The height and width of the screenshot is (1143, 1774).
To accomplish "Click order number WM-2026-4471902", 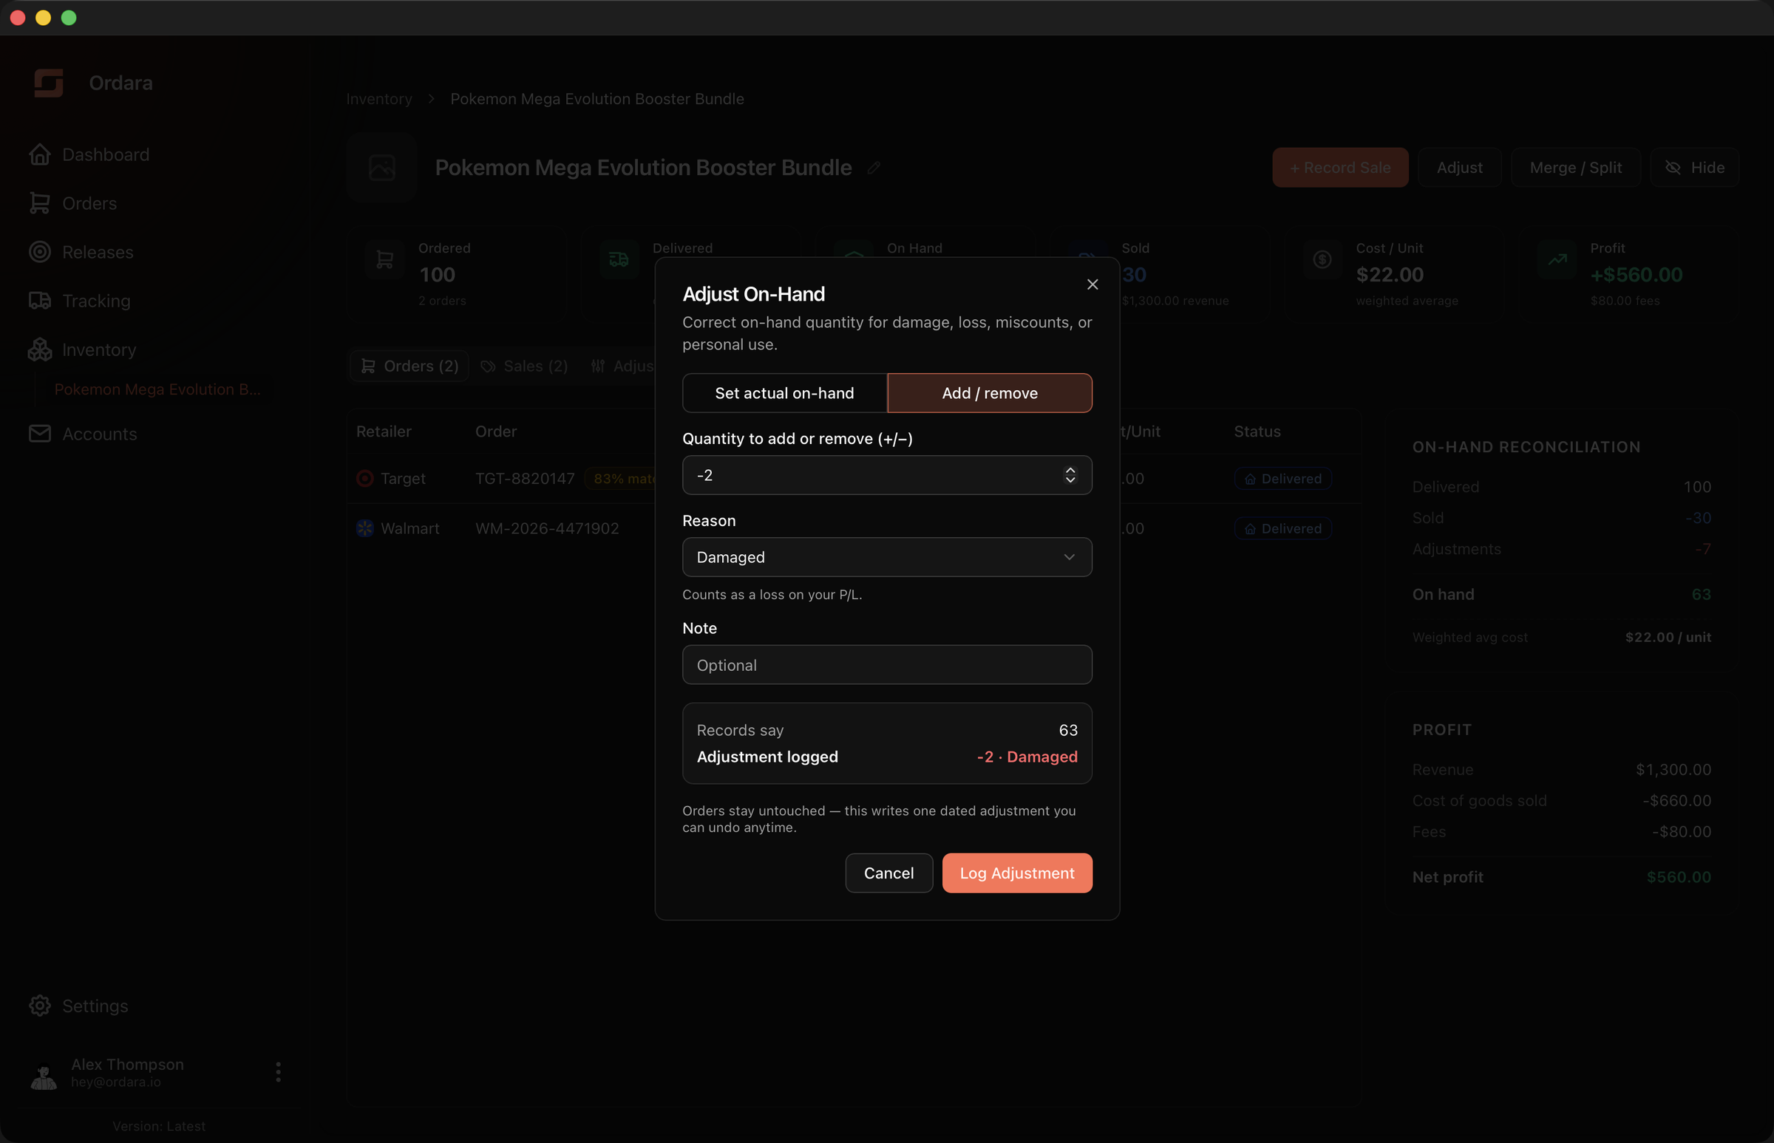I will point(547,528).
